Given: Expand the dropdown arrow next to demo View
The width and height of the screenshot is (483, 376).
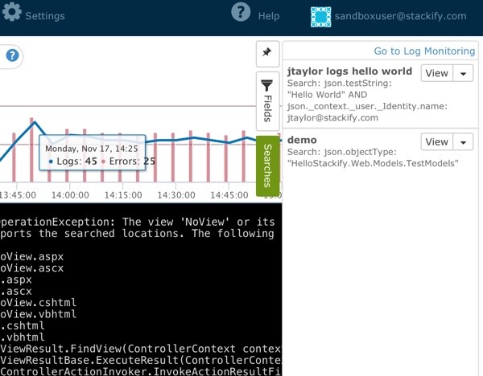Looking at the screenshot, I should (463, 141).
